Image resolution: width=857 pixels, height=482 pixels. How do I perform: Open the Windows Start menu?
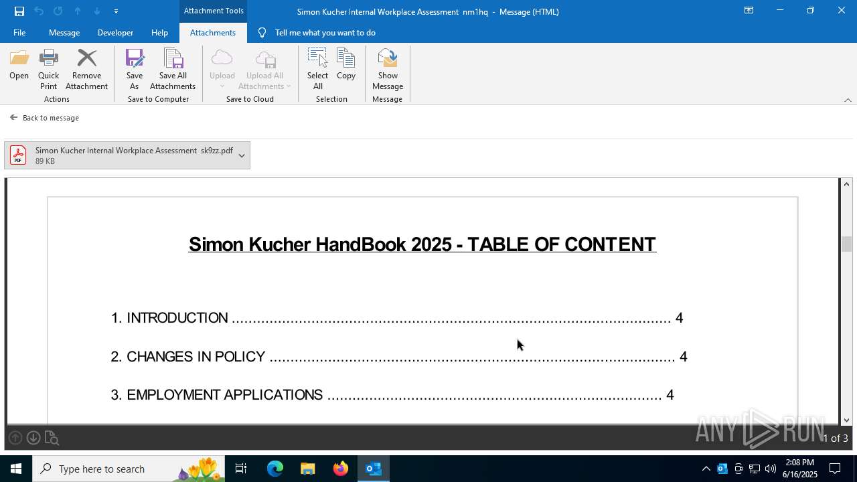[x=16, y=469]
